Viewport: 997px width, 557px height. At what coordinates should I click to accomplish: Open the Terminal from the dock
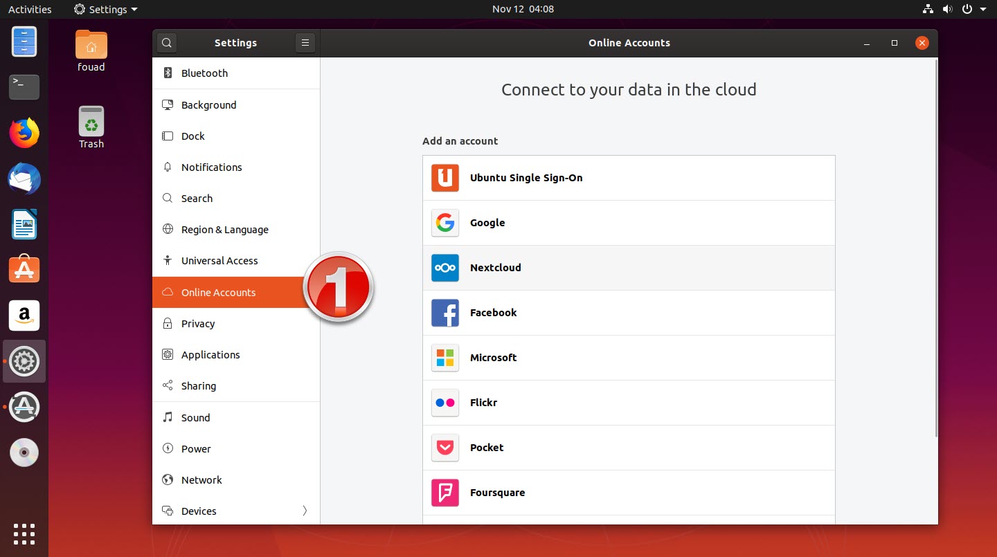click(24, 87)
